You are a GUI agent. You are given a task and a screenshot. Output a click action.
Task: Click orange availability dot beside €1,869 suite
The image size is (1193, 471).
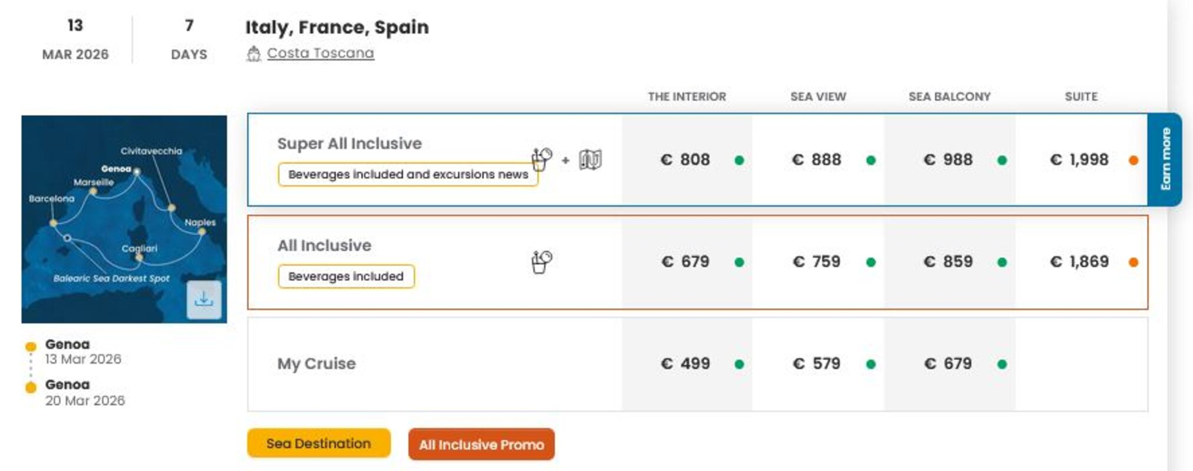pos(1133,262)
